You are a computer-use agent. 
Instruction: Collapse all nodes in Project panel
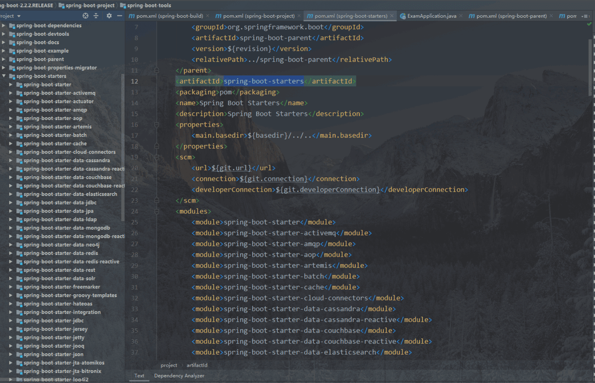tap(96, 16)
